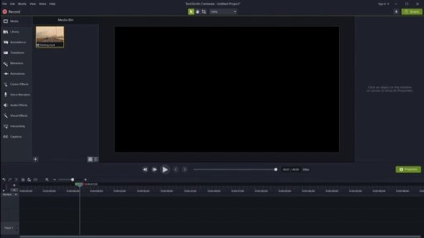Collapse the marker track with chevron toggle
This screenshot has height=238, width=424.
(x=15, y=190)
